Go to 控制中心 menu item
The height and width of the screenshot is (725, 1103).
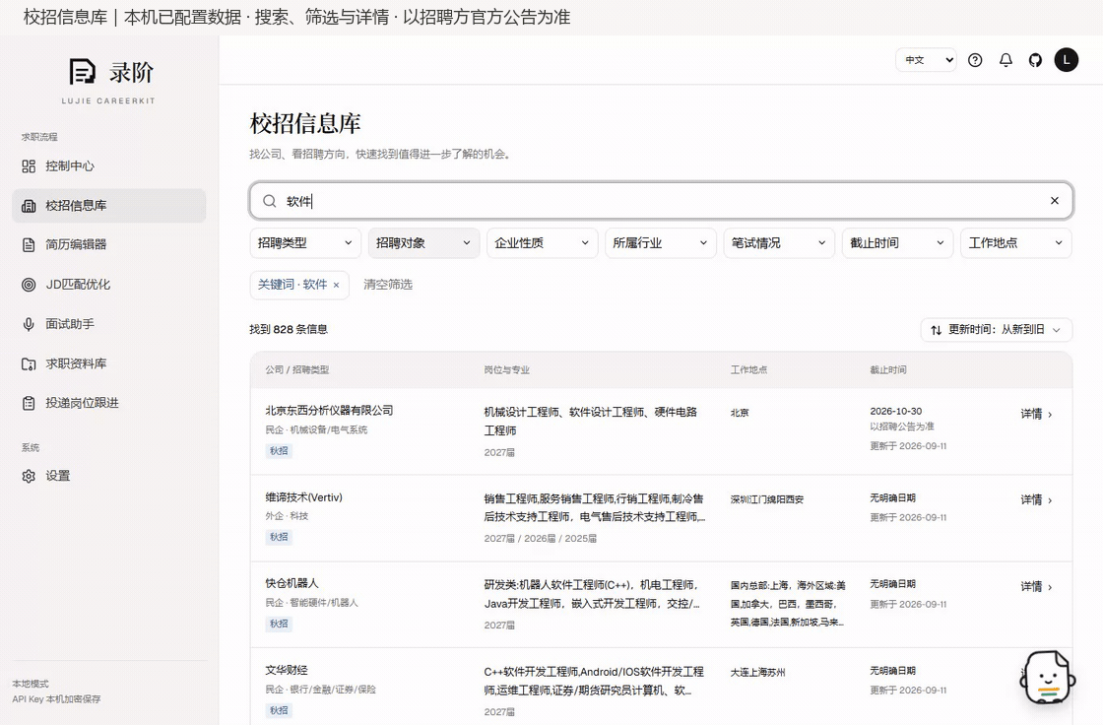click(109, 166)
